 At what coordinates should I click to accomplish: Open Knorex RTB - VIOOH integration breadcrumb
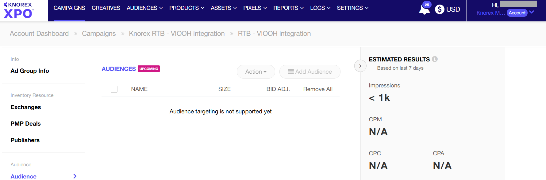(177, 34)
